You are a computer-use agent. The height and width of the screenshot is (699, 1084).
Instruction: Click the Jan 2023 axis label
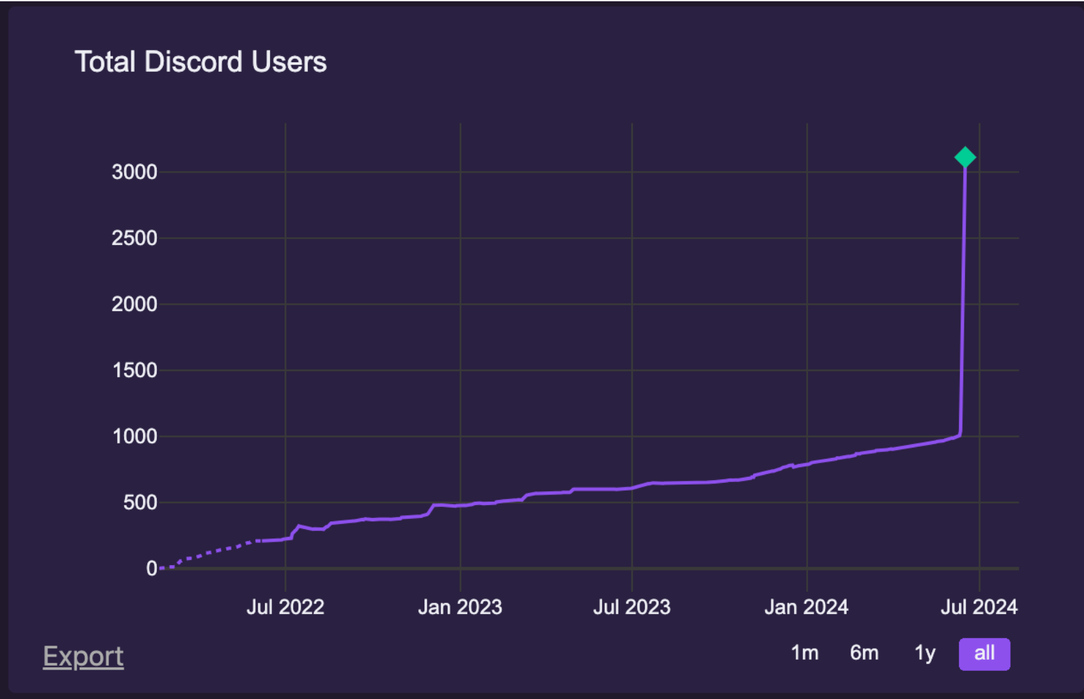pos(460,607)
